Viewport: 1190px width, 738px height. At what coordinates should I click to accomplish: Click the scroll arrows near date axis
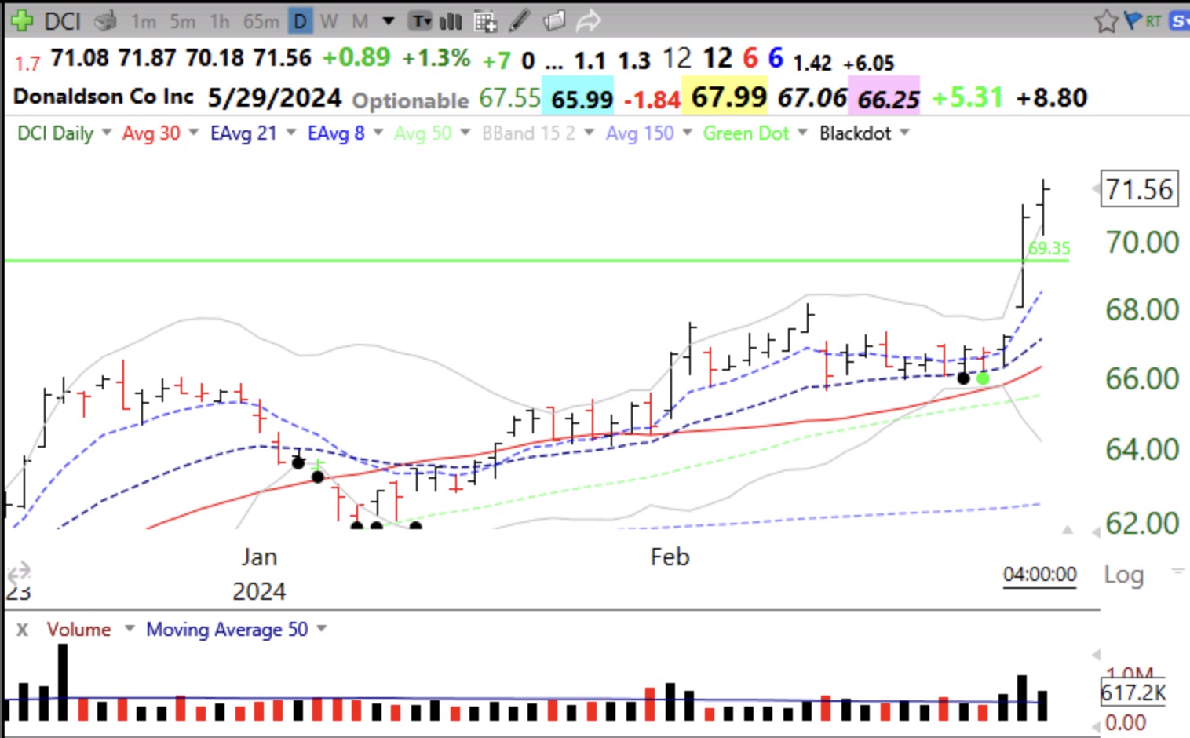19,571
